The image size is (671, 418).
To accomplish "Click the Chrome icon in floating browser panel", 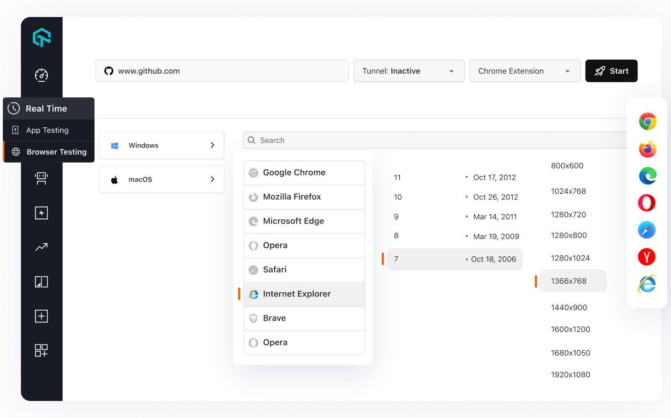I will click(647, 122).
